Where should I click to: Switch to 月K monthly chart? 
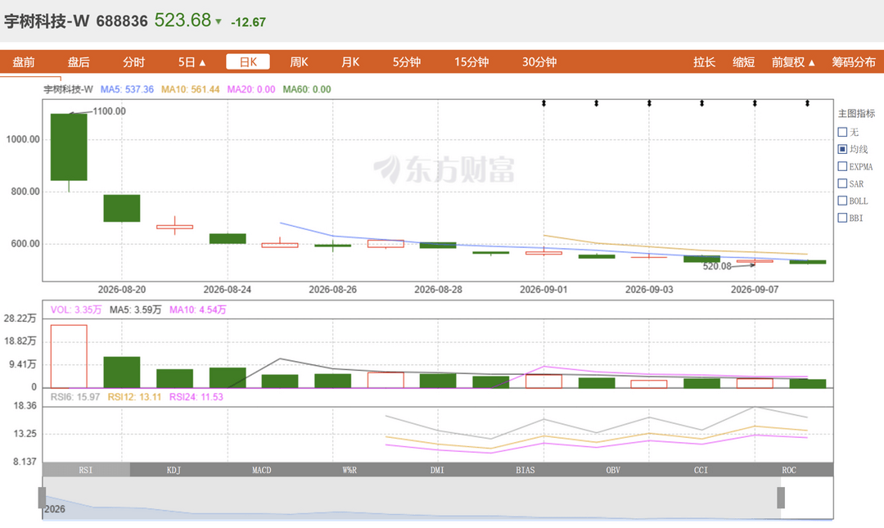(350, 62)
